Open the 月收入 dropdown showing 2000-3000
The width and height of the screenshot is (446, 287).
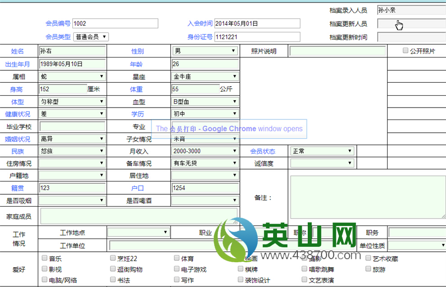tap(205, 151)
